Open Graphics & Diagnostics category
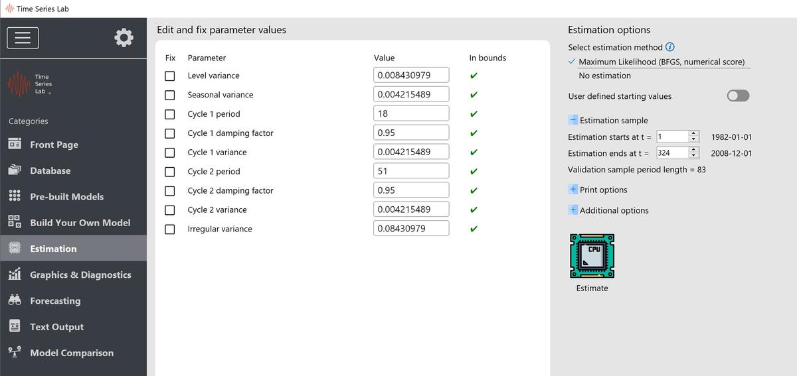Image resolution: width=797 pixels, height=376 pixels. (80, 275)
